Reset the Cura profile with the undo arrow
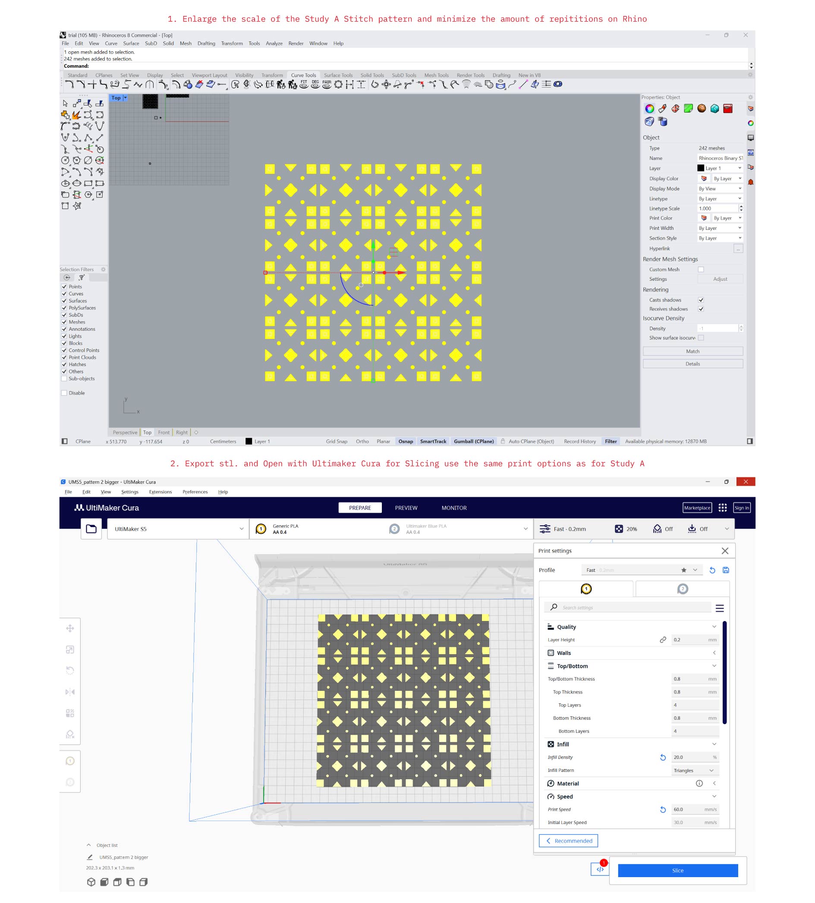Image resolution: width=815 pixels, height=903 pixels. click(x=712, y=570)
